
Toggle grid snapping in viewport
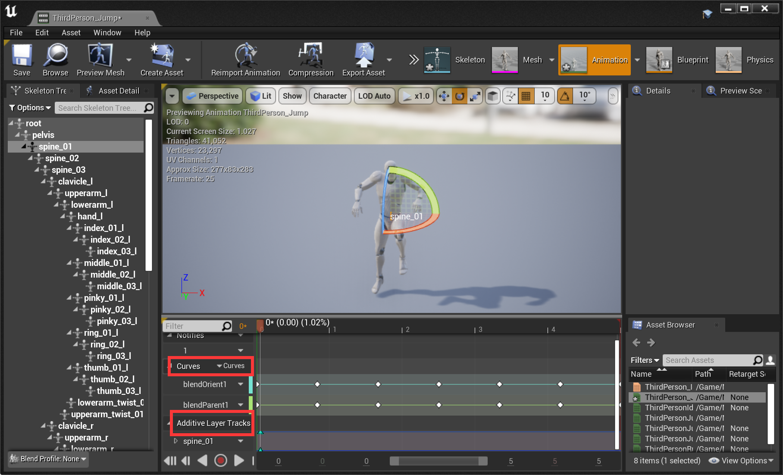526,96
